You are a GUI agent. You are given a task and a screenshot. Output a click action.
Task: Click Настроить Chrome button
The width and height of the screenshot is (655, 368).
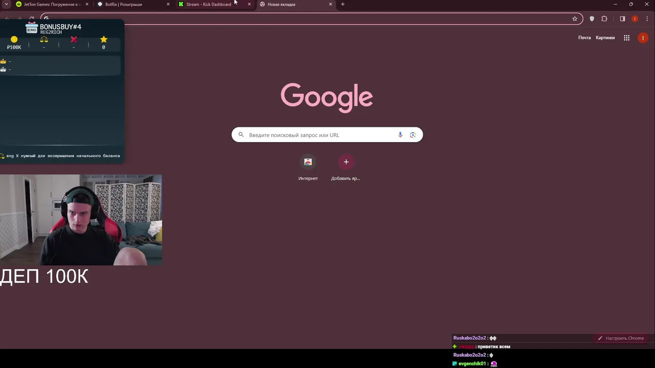pos(621,338)
